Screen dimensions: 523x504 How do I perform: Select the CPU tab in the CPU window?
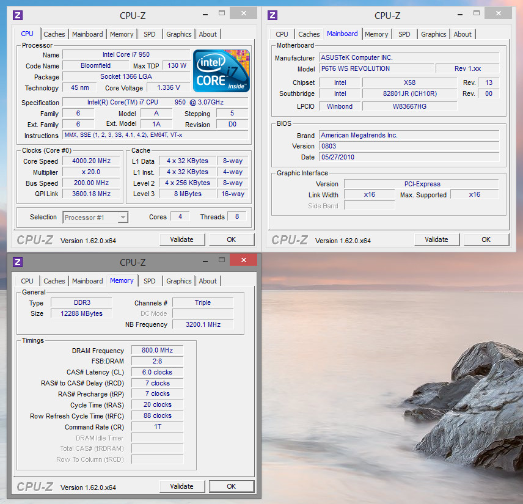(x=27, y=34)
